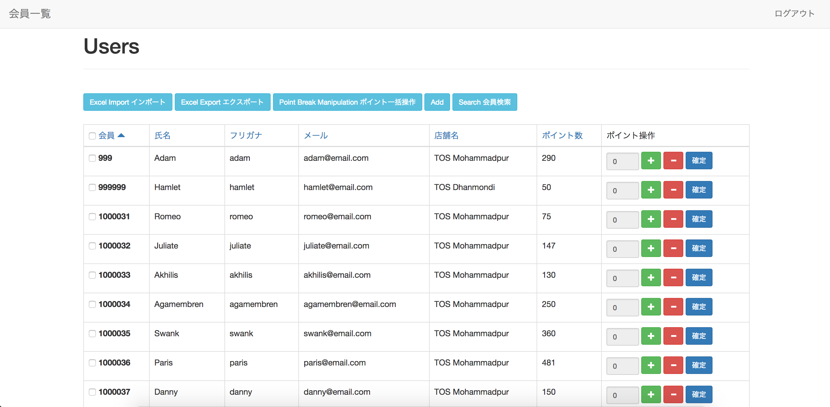Viewport: 830px width, 407px height.
Task: Sort table by 店舗名 column
Action: click(446, 135)
